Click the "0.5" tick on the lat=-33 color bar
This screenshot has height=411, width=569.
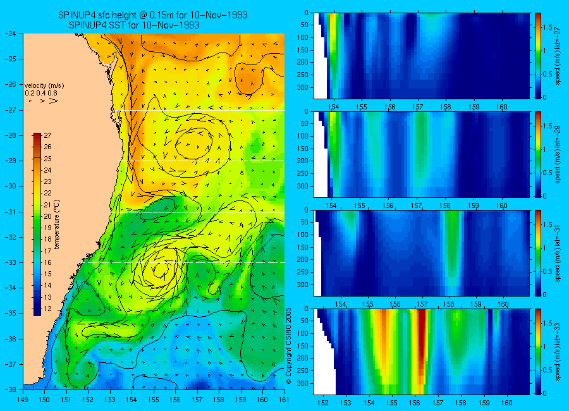point(548,370)
